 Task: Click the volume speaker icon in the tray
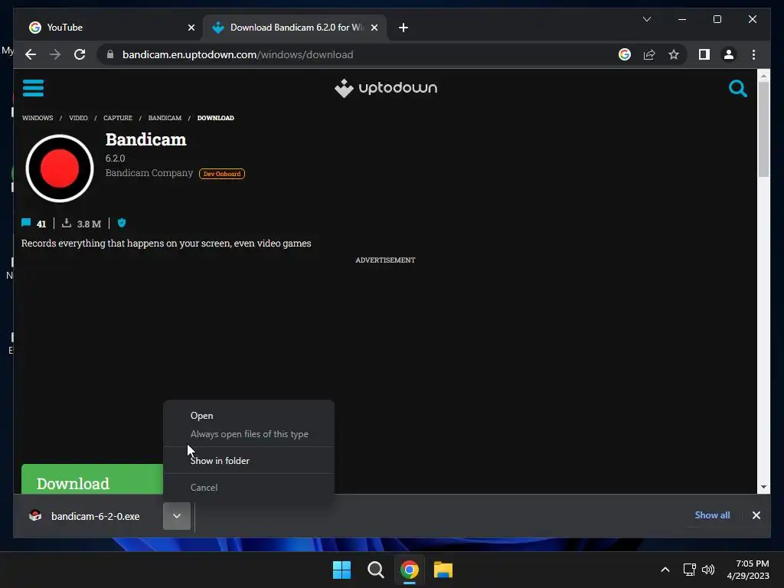(x=708, y=570)
